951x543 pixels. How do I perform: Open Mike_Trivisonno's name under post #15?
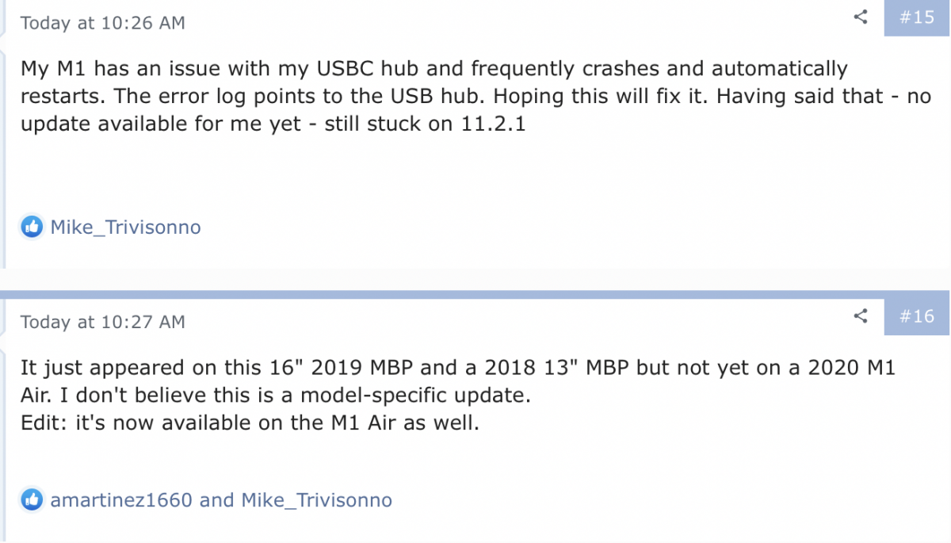[125, 228]
